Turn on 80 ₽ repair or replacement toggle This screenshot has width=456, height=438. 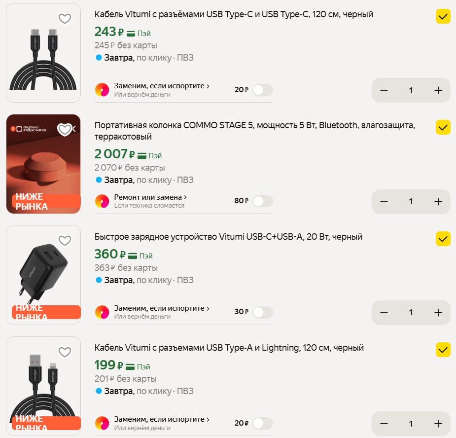tap(263, 201)
